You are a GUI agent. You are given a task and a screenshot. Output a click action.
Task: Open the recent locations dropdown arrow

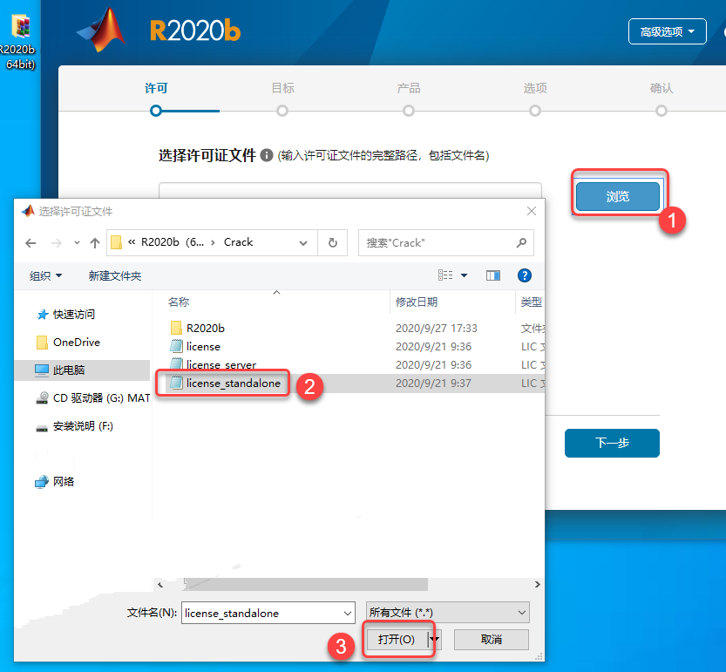pos(77,242)
